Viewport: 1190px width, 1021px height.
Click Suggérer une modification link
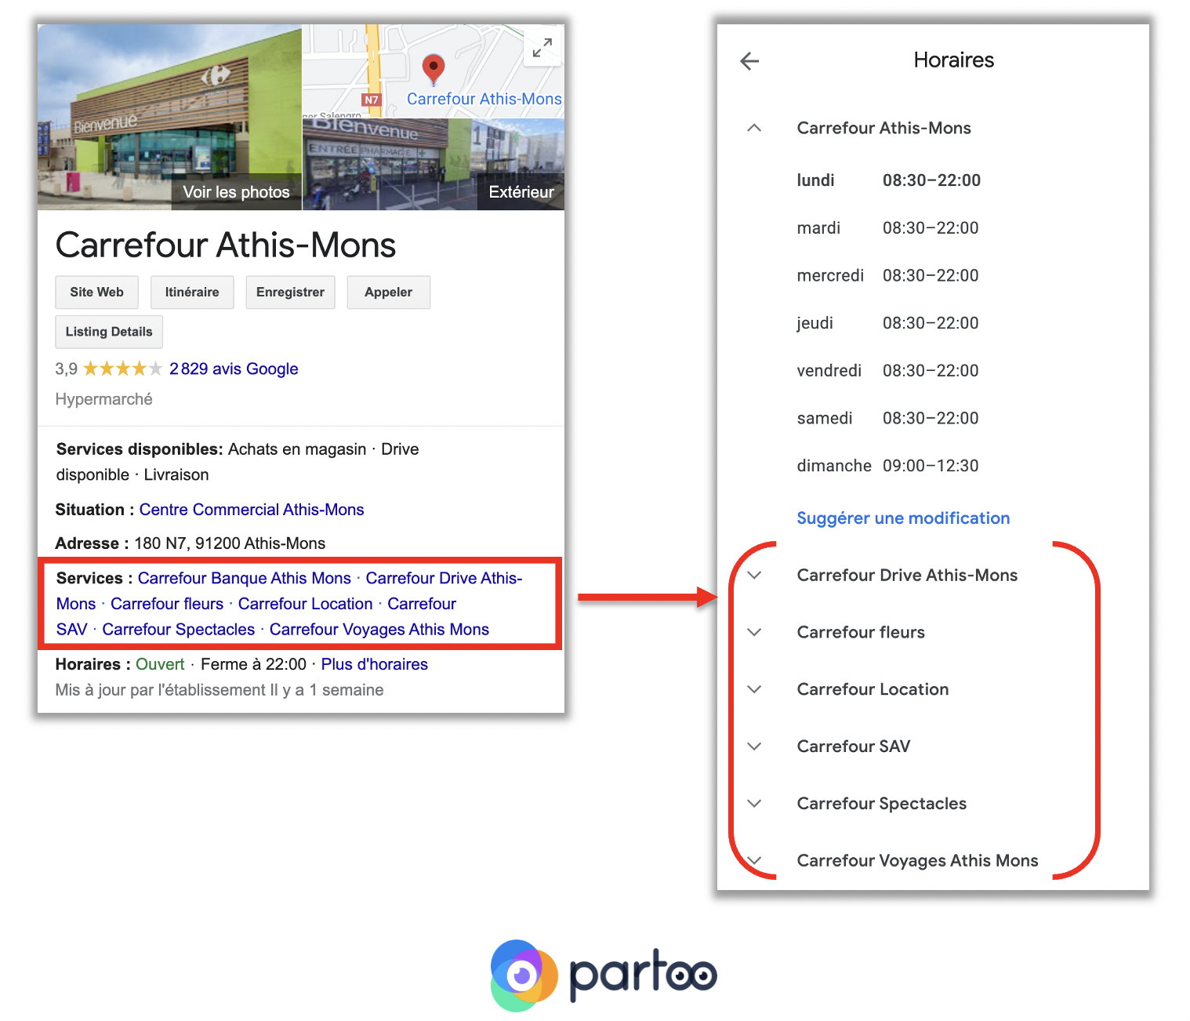click(x=903, y=518)
